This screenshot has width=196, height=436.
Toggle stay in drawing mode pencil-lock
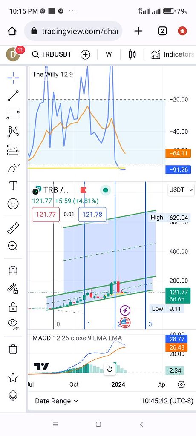point(13,289)
